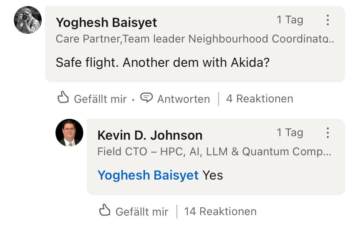Click "Antworten" to reply to Yoghesh
359x239 pixels.
click(183, 99)
